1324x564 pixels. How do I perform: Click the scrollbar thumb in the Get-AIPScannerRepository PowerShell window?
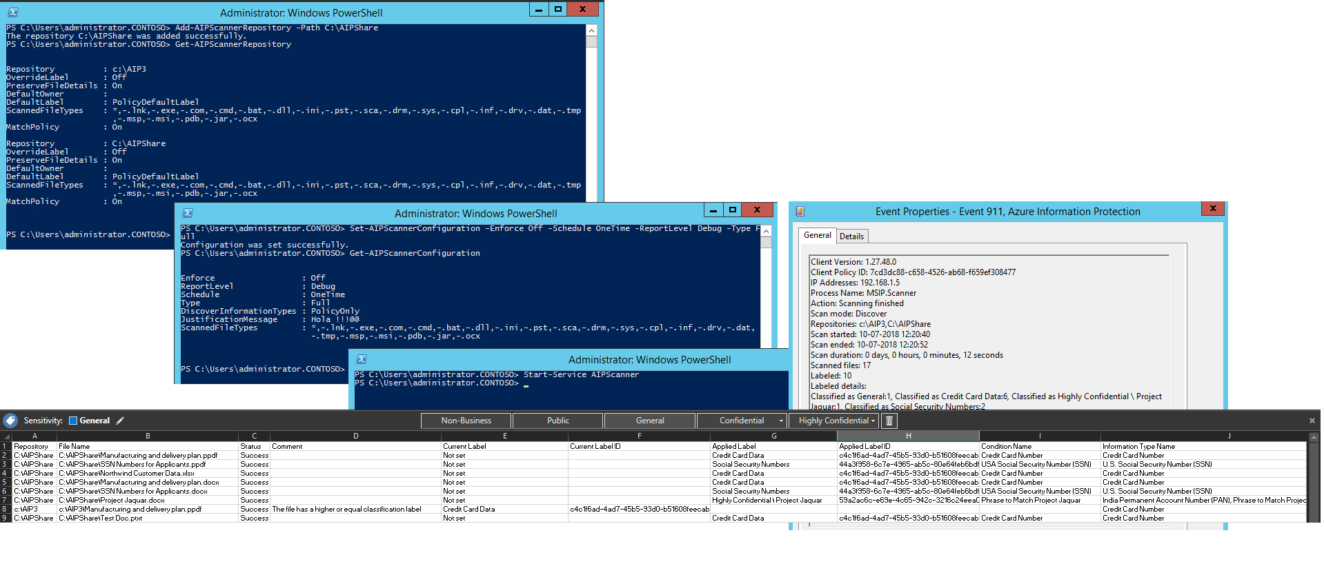click(x=591, y=41)
